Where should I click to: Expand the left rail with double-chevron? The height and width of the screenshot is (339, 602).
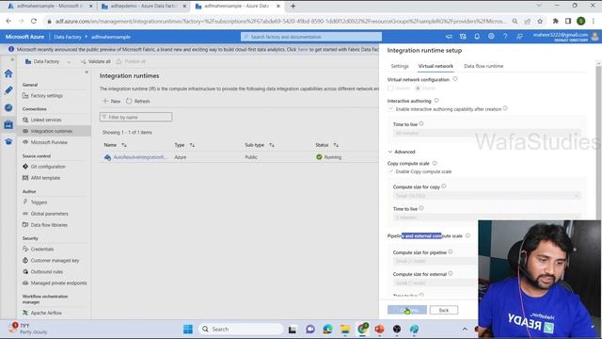point(12,59)
